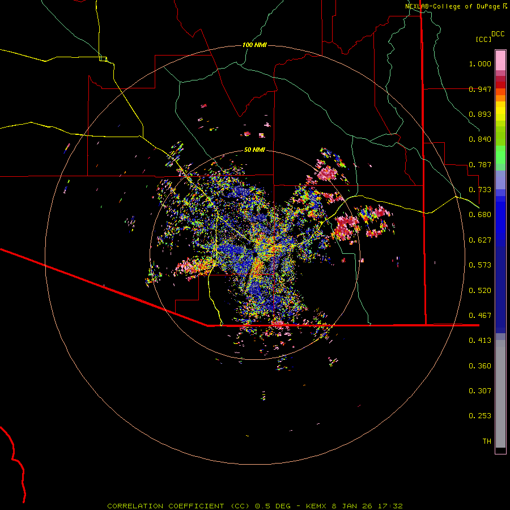Click the 0.947 scale value

480,89
